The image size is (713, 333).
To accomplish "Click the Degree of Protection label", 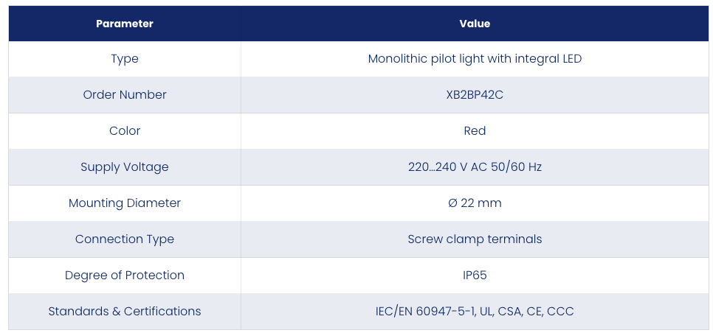I will [x=125, y=276].
